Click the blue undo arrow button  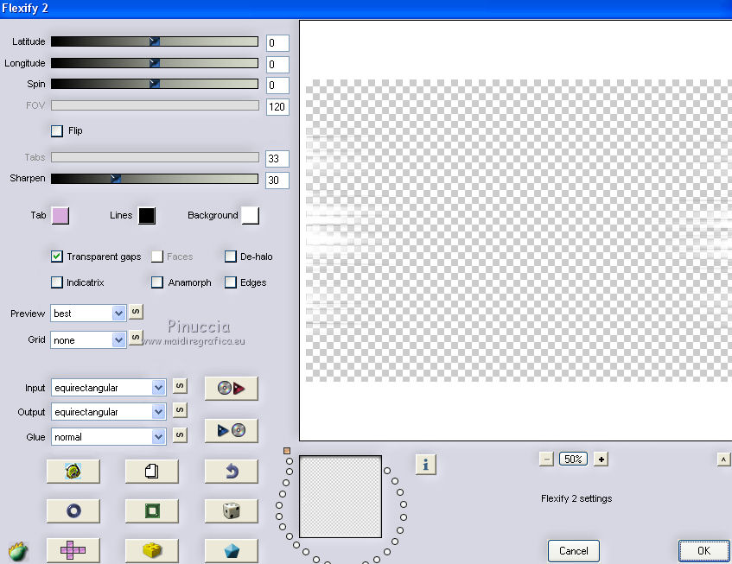tap(231, 472)
